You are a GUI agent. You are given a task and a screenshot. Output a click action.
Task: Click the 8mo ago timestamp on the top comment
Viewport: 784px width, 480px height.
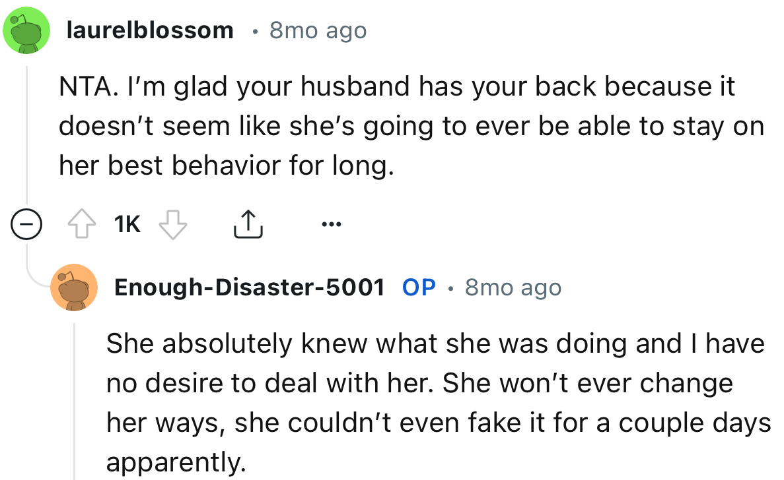click(318, 29)
